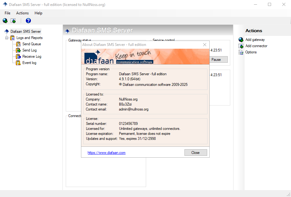Click the Add gateway action link
The width and height of the screenshot is (291, 197).
[255, 40]
